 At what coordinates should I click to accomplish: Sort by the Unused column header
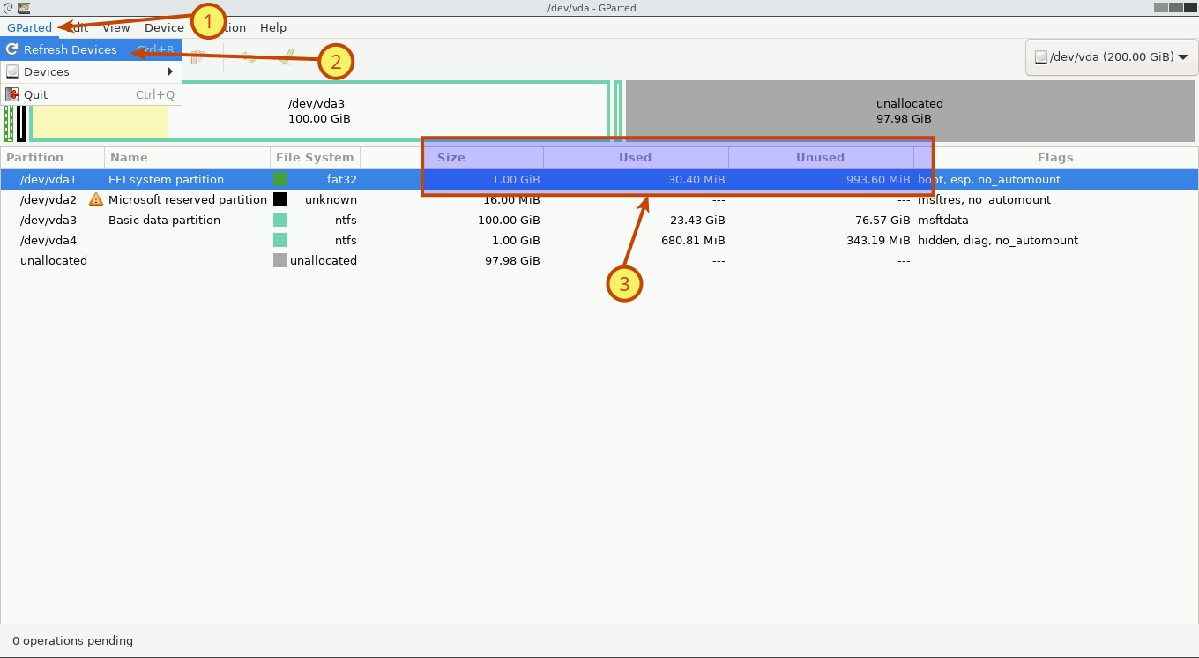click(x=822, y=157)
